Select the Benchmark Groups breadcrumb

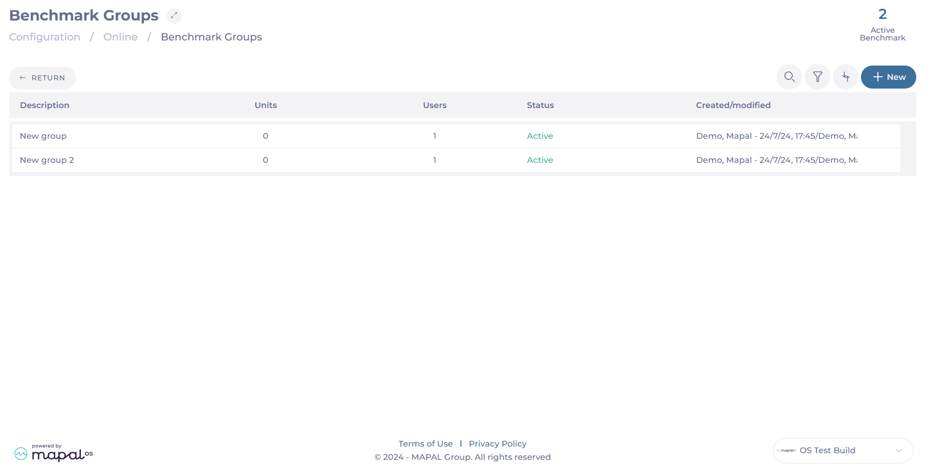point(211,37)
